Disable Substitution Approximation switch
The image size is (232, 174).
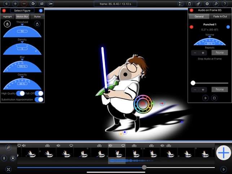[x=39, y=100]
